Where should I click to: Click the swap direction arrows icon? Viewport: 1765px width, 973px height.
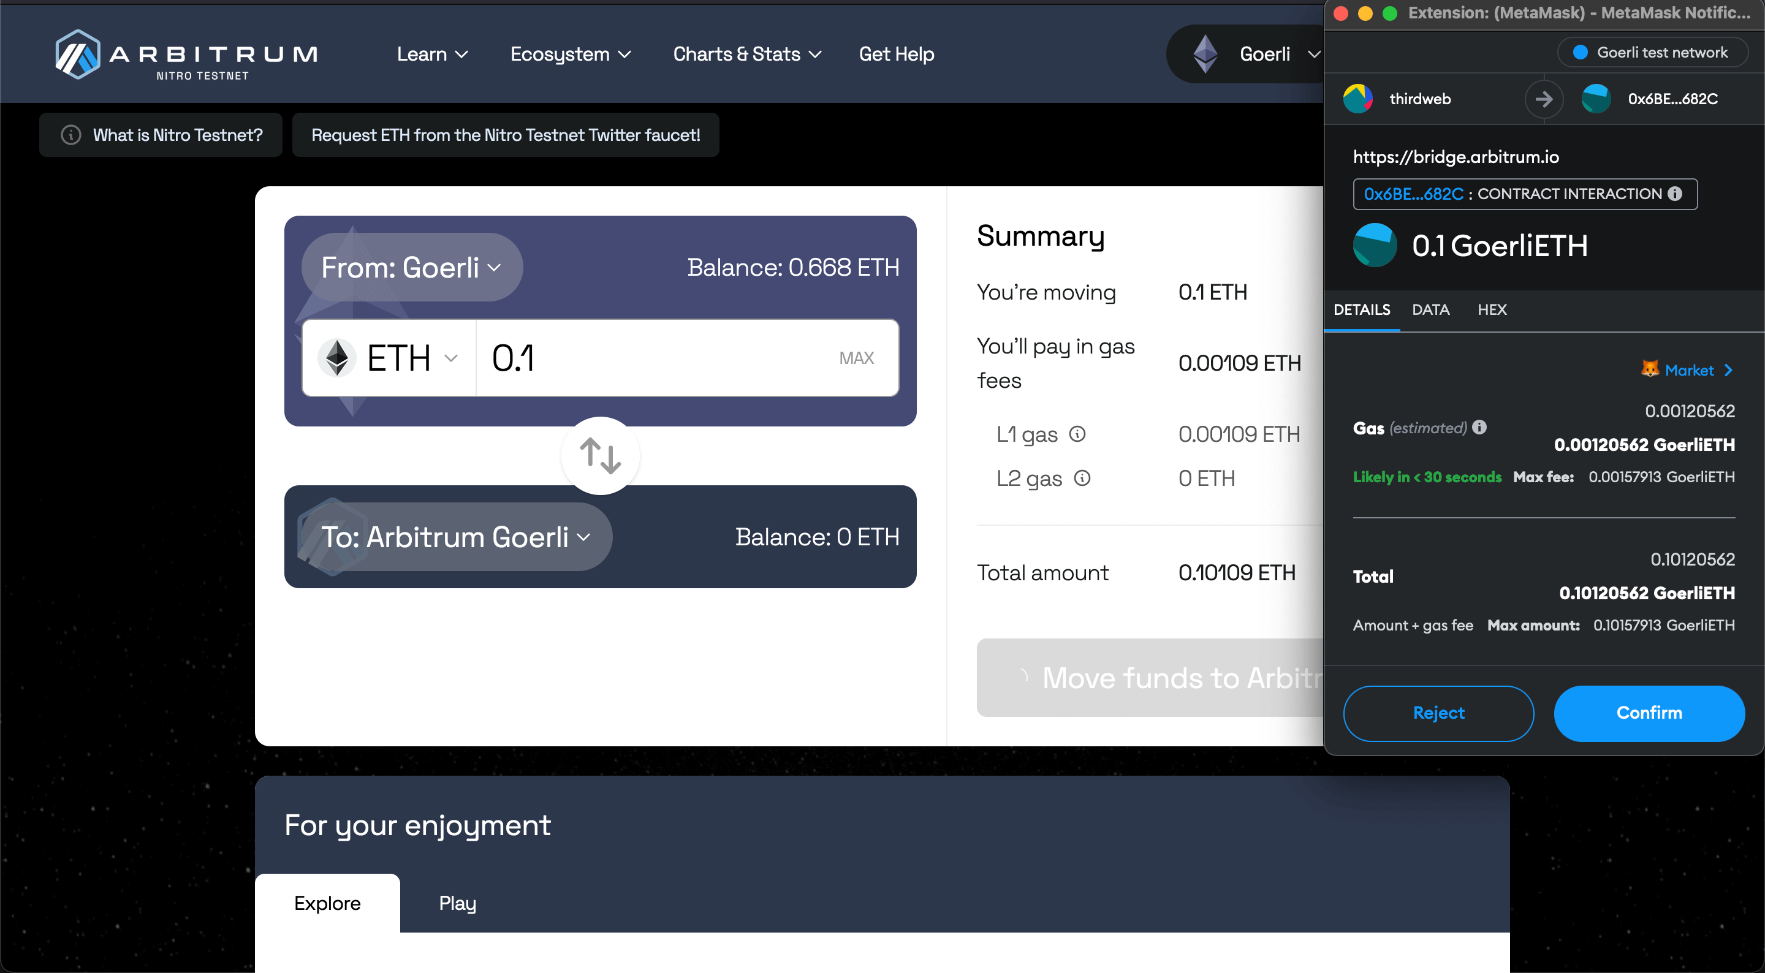(x=600, y=456)
